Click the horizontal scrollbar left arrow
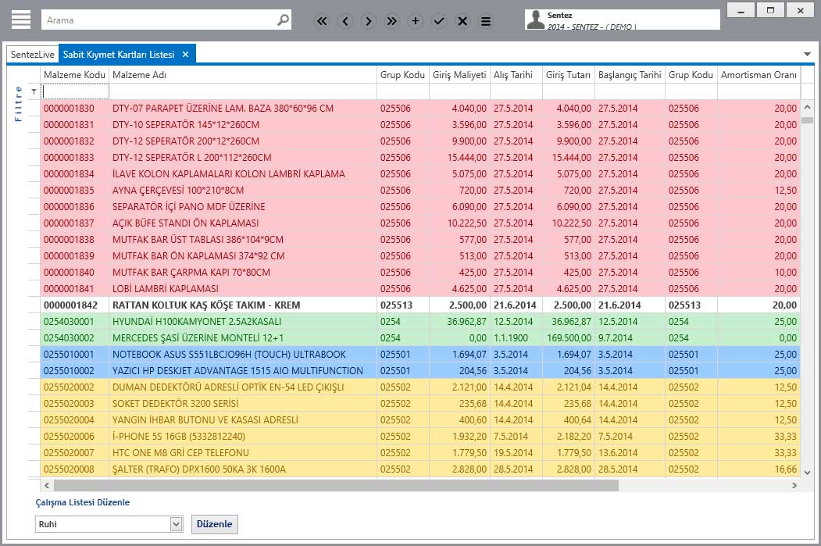 [47, 485]
